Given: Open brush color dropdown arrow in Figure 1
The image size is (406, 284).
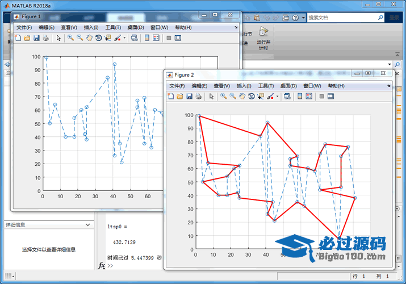Looking at the screenshot, I should tap(124, 38).
